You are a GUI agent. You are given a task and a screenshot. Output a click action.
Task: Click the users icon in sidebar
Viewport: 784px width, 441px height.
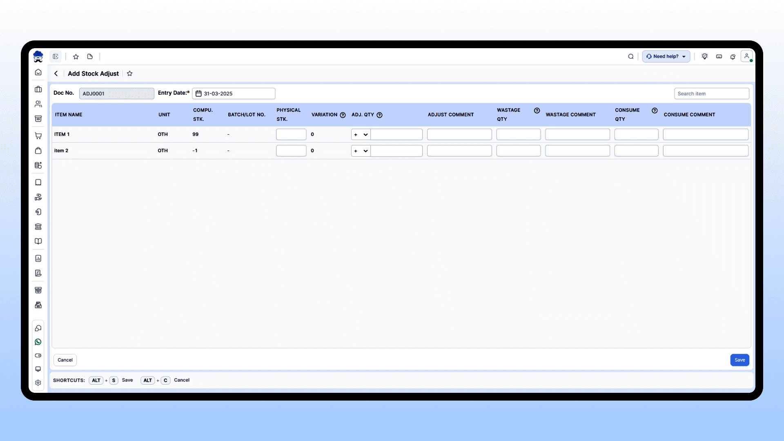click(x=38, y=104)
